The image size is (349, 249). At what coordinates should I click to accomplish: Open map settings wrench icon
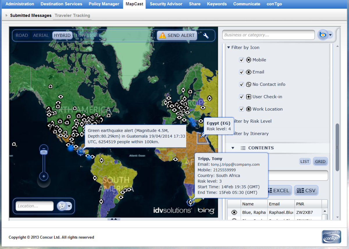[206, 36]
